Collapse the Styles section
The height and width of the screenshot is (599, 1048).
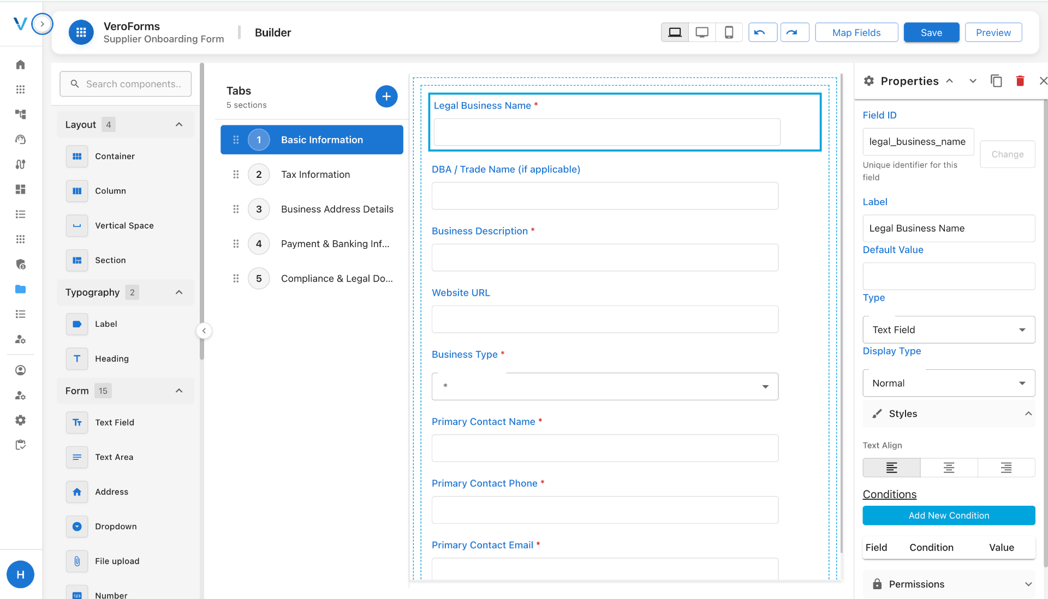click(949, 414)
